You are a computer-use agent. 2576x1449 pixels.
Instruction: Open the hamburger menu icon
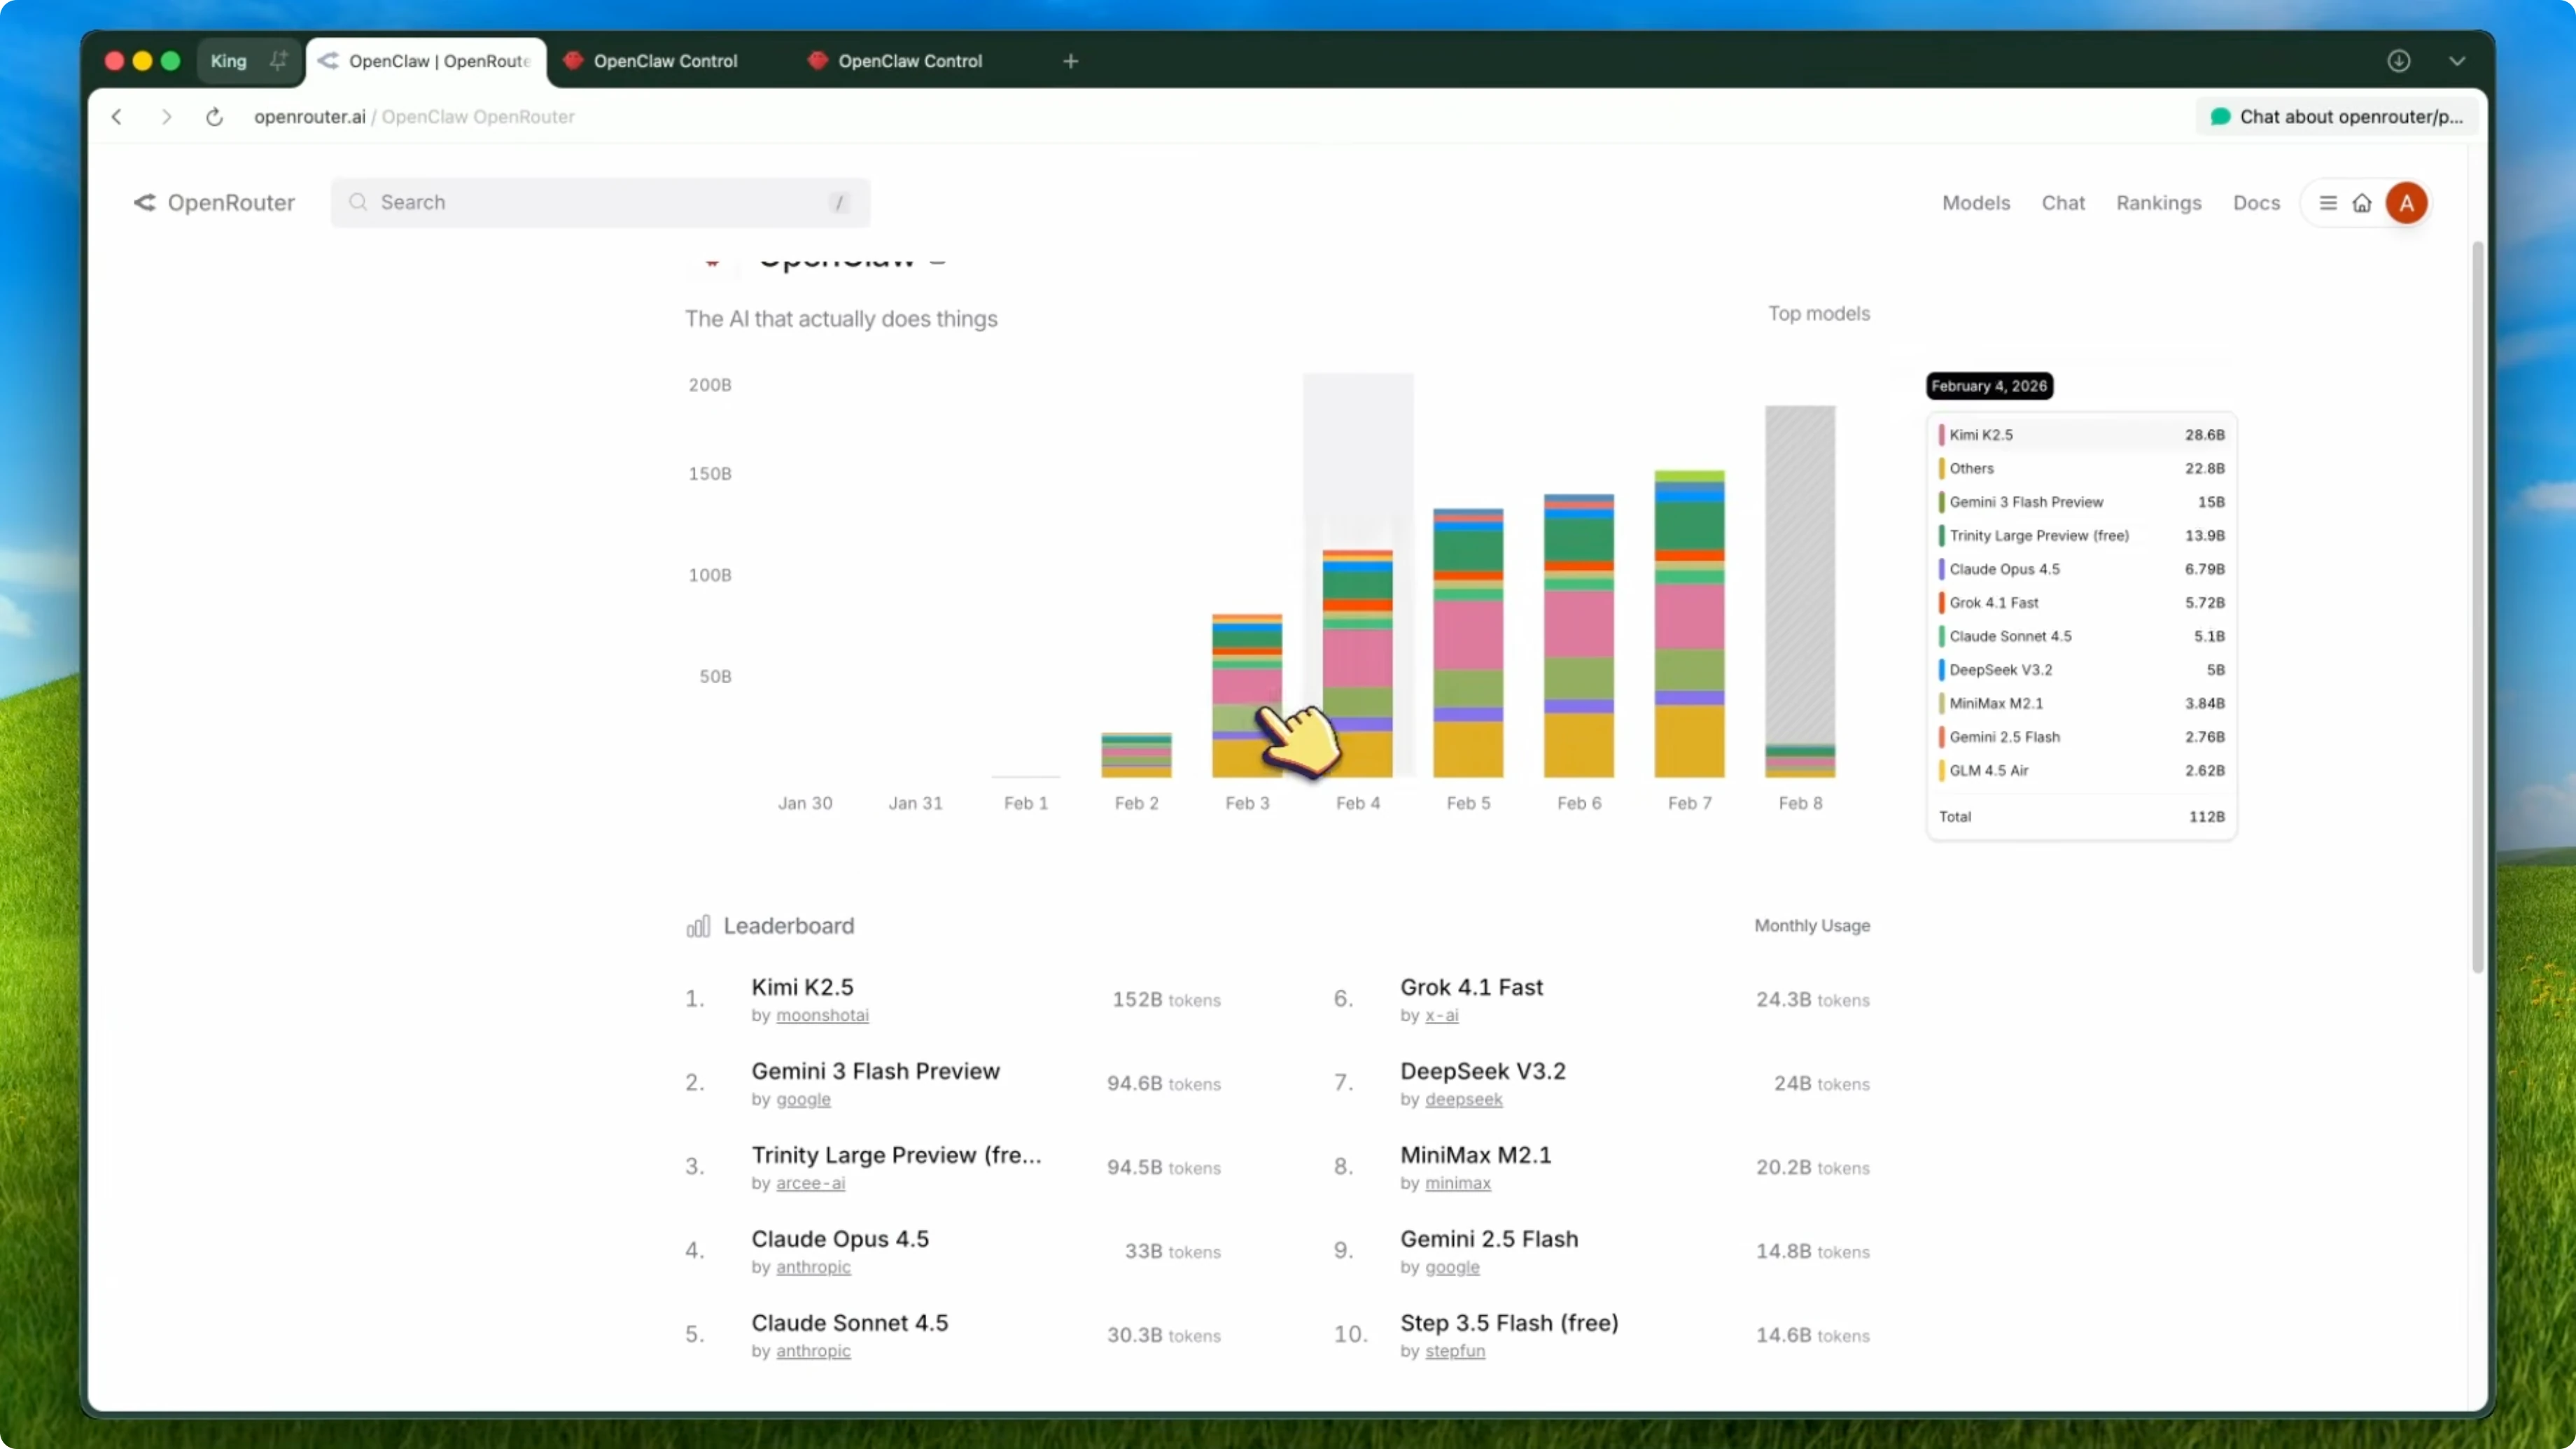(x=2328, y=203)
